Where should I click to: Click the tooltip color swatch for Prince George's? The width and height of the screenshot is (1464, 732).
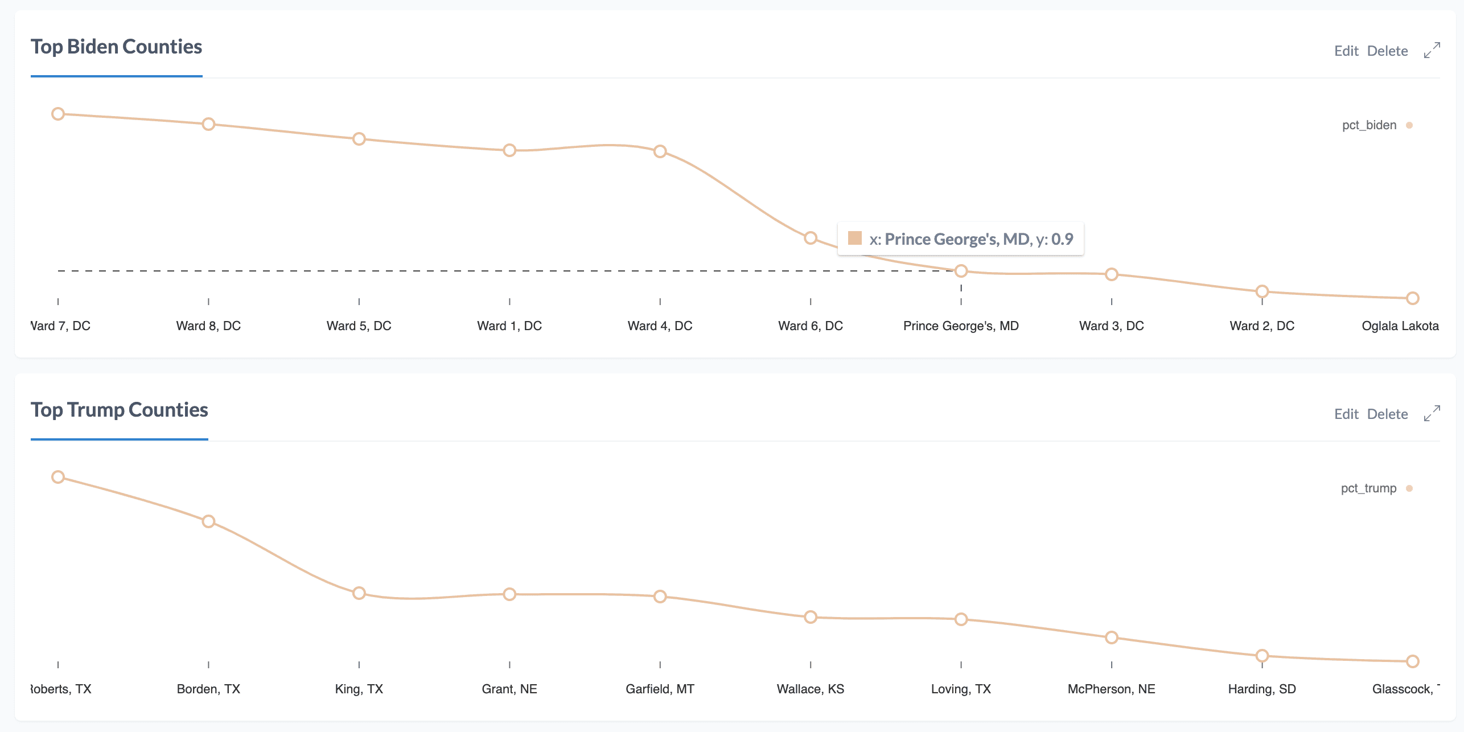[854, 238]
